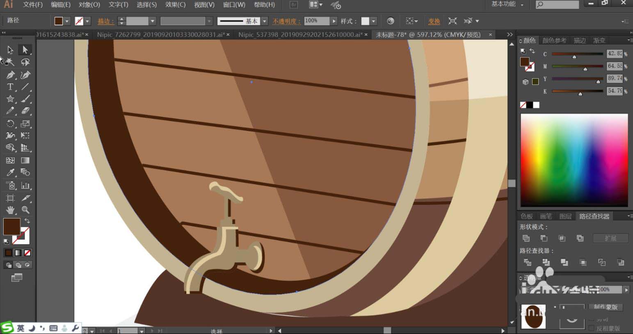Expand the opacity 100% arrow
This screenshot has width=633, height=334.
[334, 21]
